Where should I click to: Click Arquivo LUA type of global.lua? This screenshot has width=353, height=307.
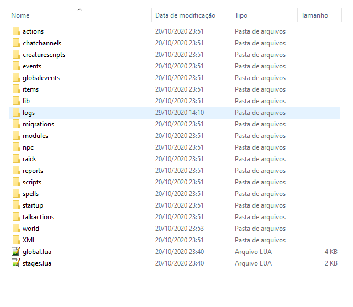click(253, 252)
